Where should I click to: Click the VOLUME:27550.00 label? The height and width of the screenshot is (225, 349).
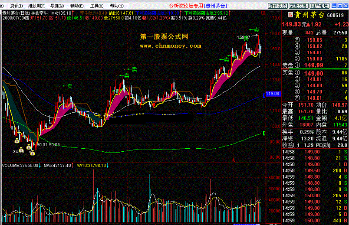[20, 166]
